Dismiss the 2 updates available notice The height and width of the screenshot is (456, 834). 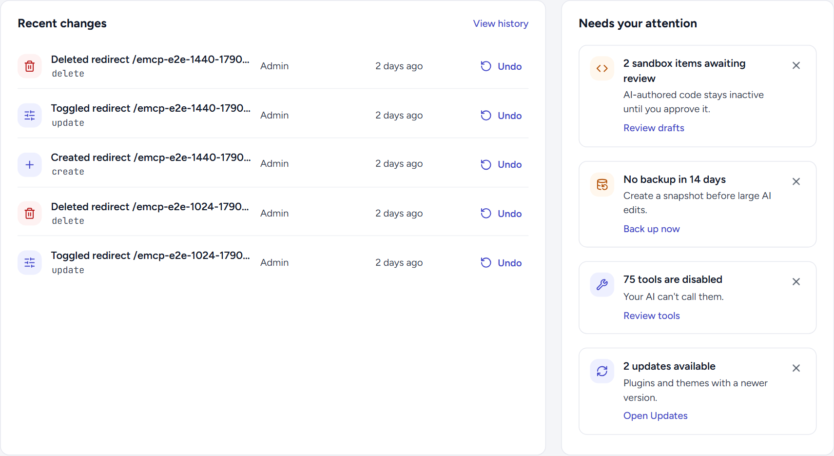(796, 368)
